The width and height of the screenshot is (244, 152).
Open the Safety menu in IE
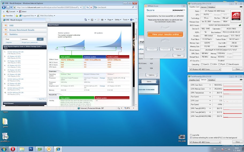pos(118,20)
